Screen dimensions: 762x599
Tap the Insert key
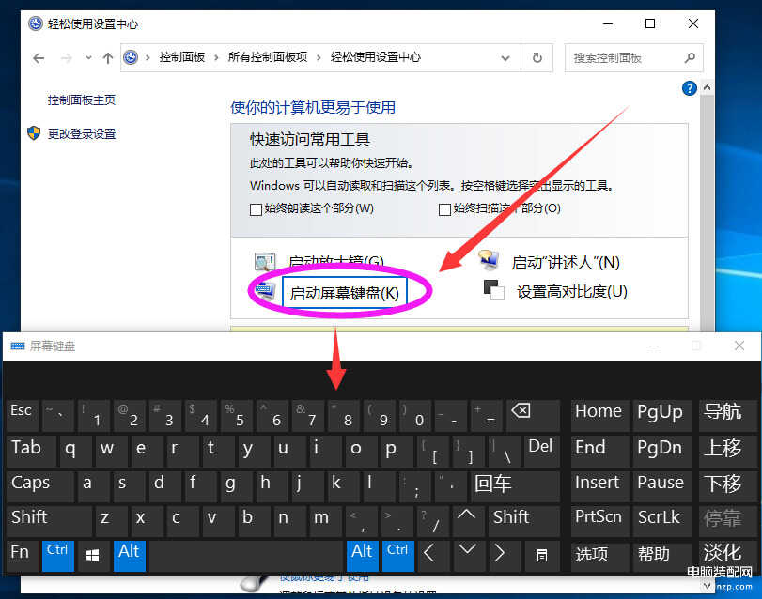600,486
